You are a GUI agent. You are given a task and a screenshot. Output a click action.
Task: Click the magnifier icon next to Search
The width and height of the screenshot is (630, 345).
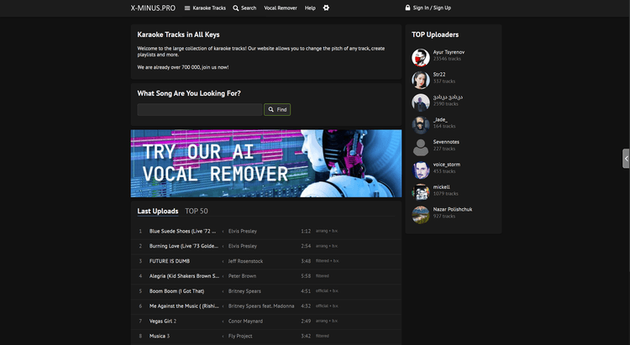[236, 8]
